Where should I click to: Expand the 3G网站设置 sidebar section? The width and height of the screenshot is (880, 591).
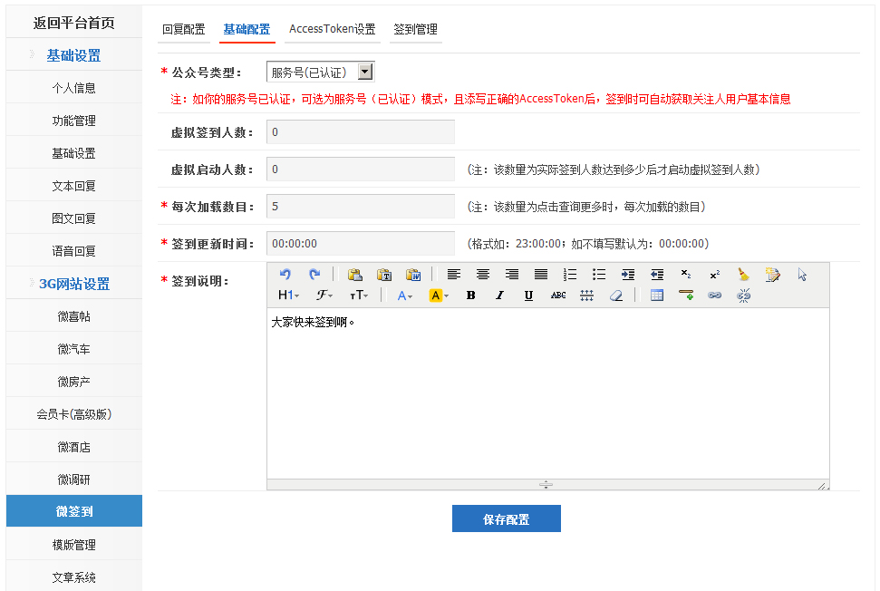point(73,284)
